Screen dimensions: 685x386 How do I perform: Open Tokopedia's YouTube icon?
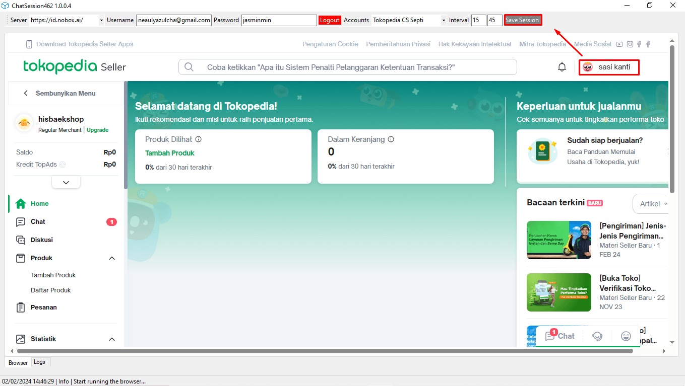pyautogui.click(x=619, y=44)
